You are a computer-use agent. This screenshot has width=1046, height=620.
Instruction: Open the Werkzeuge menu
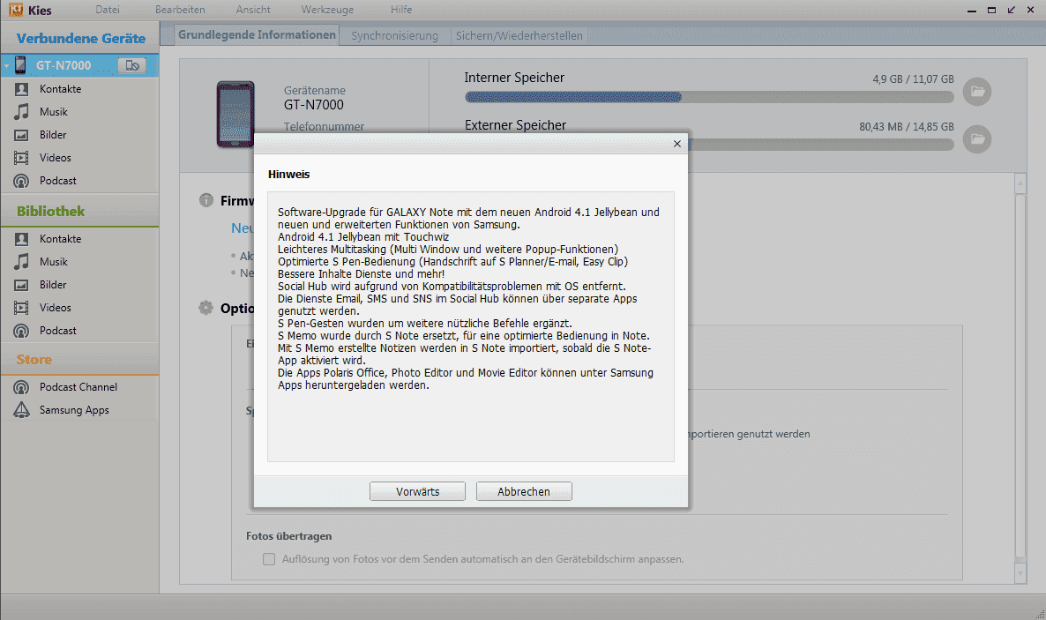[327, 10]
